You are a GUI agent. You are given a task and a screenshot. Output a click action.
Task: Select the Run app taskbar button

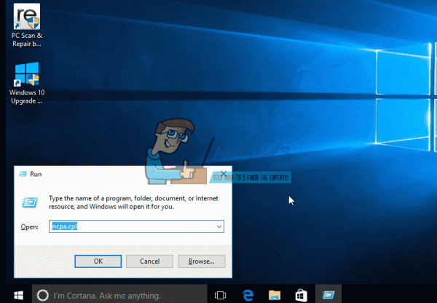click(328, 295)
